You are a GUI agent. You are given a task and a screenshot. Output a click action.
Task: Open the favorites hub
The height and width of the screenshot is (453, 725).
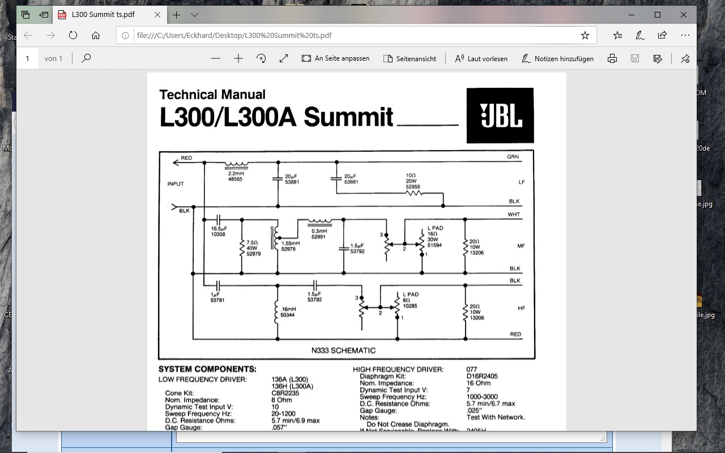click(x=617, y=35)
